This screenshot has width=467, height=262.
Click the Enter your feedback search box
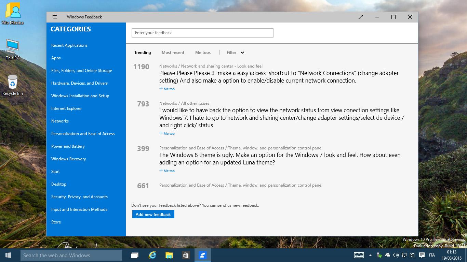click(202, 33)
